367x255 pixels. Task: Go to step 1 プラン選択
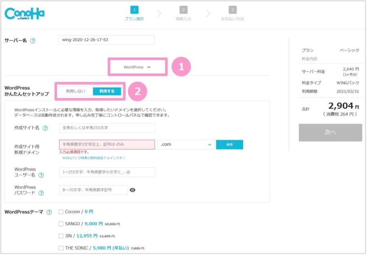134,13
